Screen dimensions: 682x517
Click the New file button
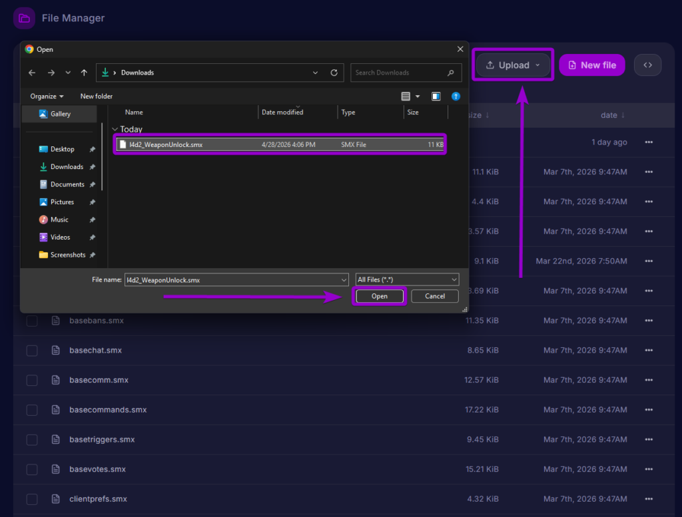coord(591,65)
